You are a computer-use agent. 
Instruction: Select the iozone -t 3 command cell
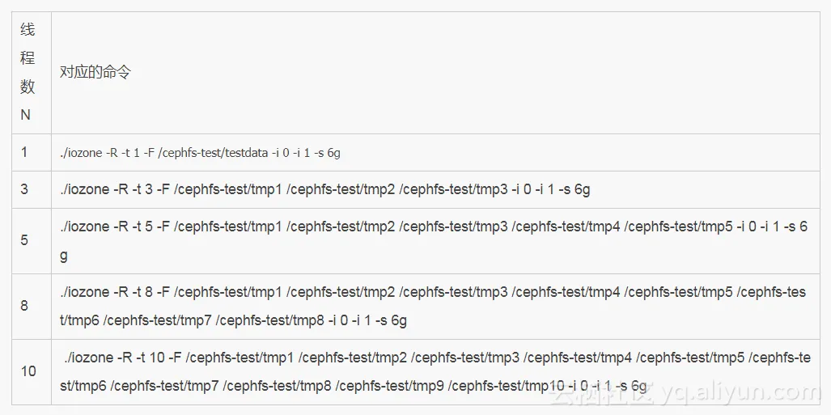324,189
